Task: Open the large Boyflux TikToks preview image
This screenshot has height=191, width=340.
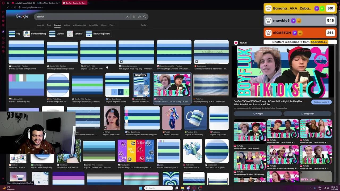Action: 283,72
